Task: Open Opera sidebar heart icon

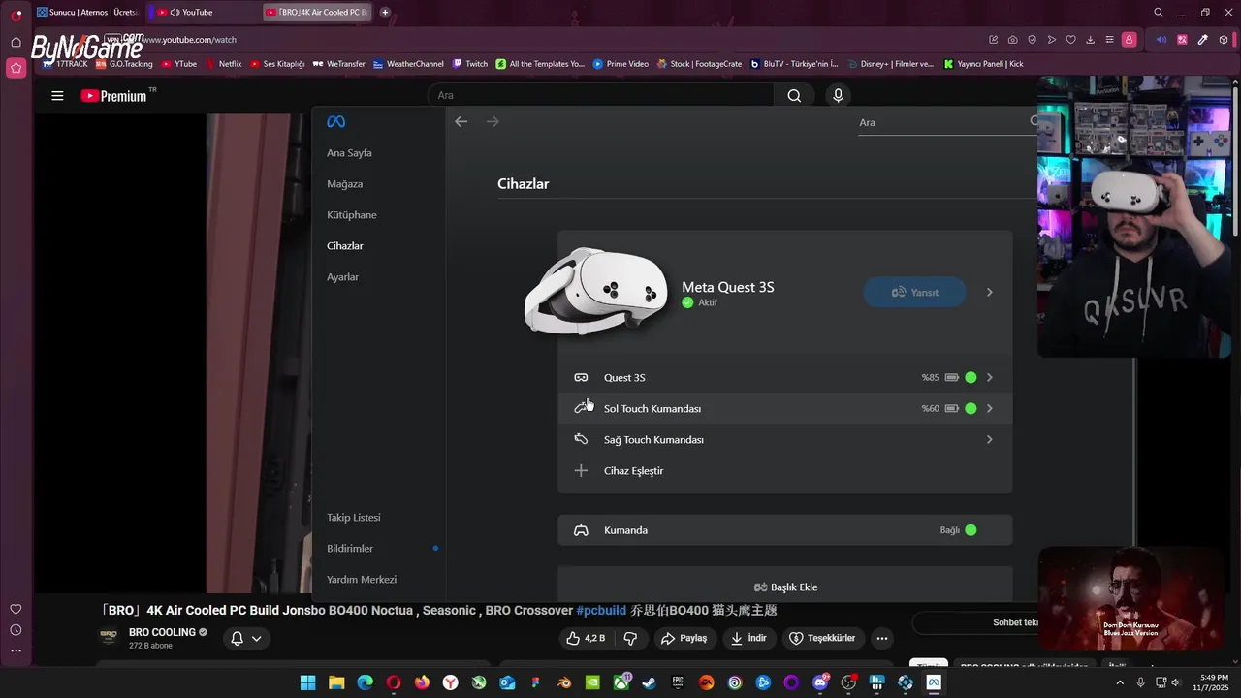Action: pos(16,609)
